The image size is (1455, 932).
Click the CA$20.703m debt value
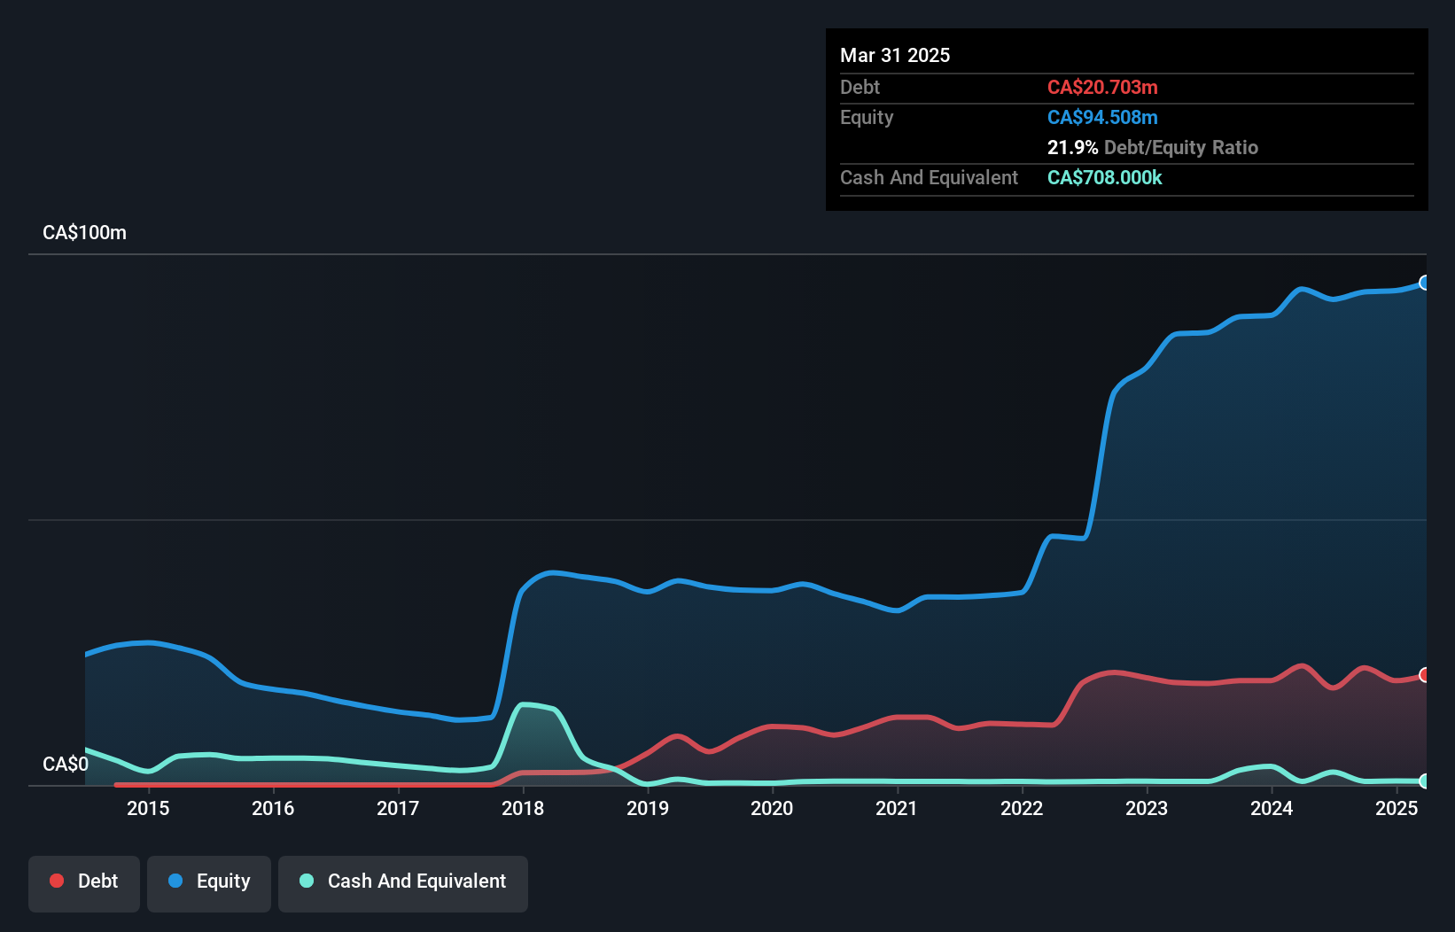tap(1102, 87)
